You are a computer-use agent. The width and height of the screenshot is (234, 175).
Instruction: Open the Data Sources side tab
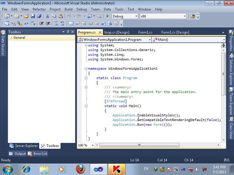(3, 43)
